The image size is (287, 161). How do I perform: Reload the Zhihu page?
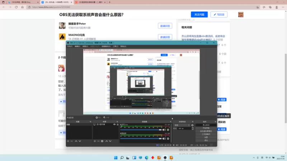pos(16,7)
